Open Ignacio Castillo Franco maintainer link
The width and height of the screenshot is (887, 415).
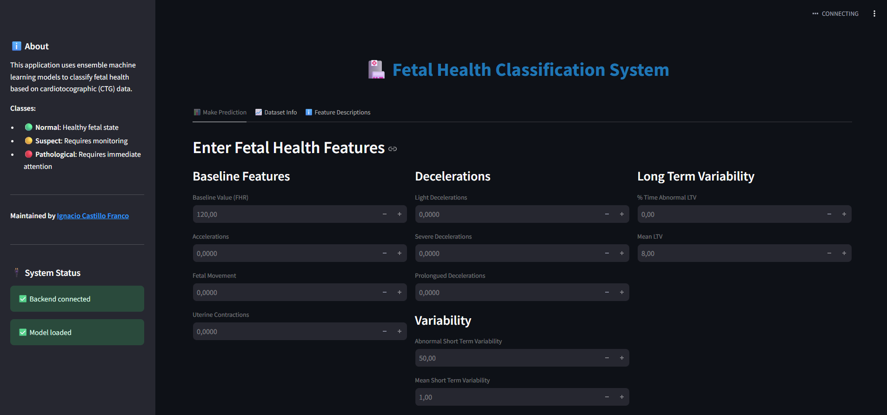(93, 216)
